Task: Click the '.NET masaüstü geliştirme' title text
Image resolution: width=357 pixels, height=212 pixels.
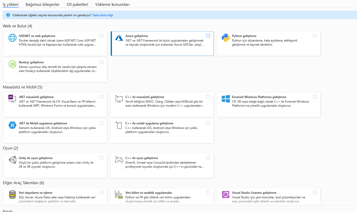Action: [36, 97]
